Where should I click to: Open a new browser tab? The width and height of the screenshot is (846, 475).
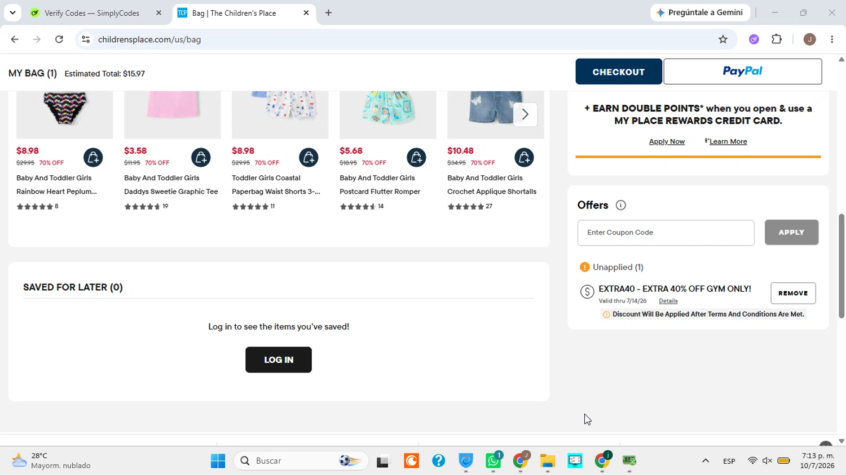(328, 13)
